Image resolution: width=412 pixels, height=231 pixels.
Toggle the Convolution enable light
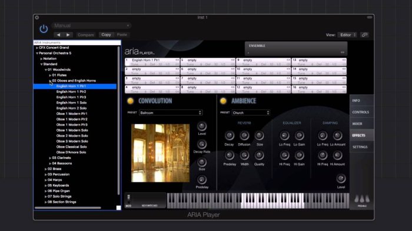(130, 101)
